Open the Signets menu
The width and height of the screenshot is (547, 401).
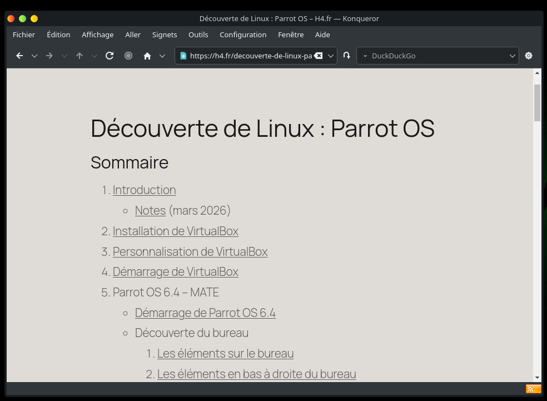pos(165,34)
